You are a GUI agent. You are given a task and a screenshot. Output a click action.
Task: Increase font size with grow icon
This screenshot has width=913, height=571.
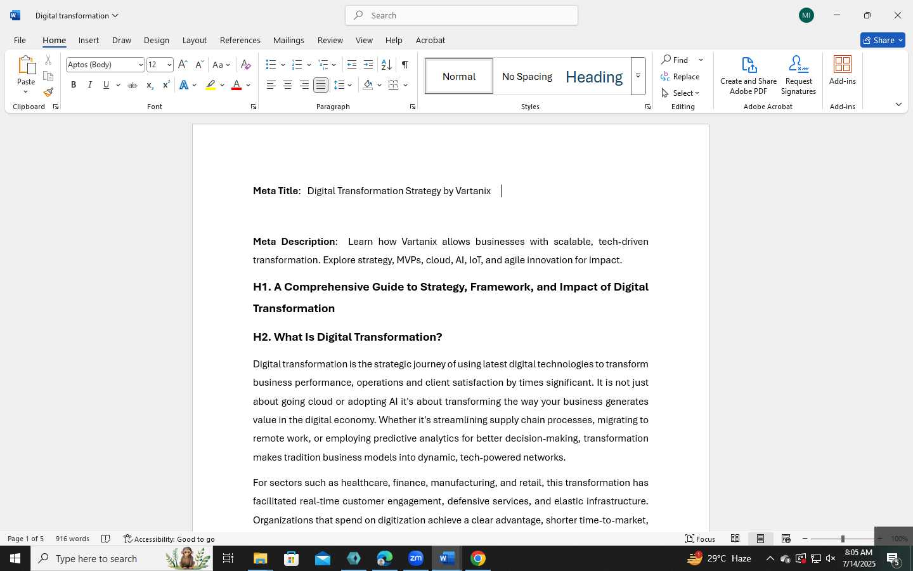(183, 65)
